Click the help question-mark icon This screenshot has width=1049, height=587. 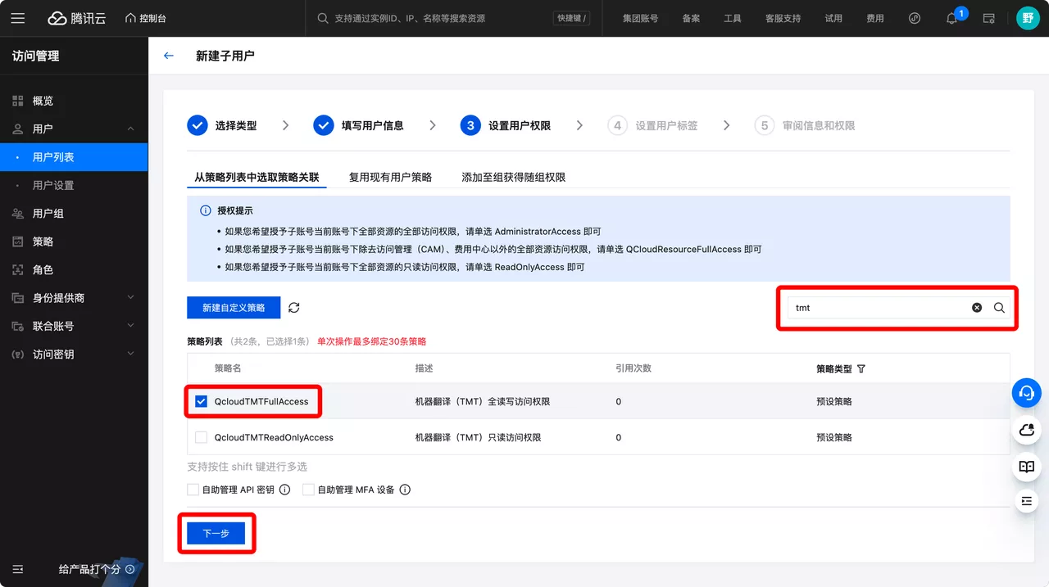point(914,17)
